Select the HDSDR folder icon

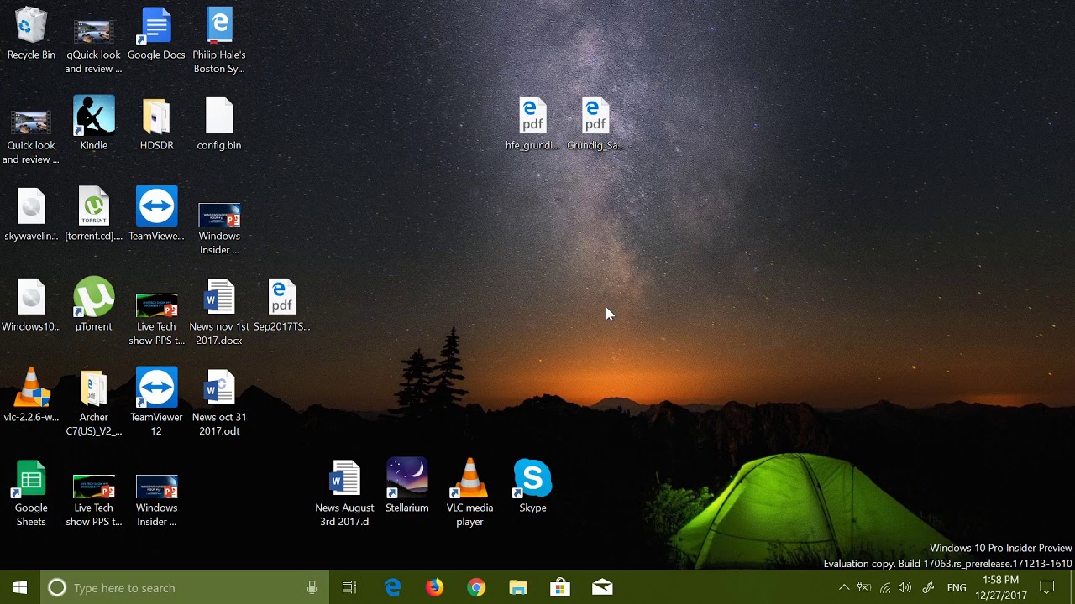156,123
